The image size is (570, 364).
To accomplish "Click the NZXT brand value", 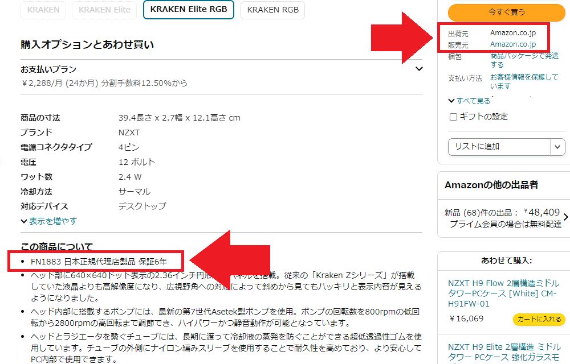I will [x=129, y=133].
